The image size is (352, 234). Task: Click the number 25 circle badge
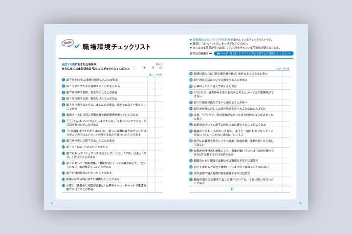coord(191,141)
